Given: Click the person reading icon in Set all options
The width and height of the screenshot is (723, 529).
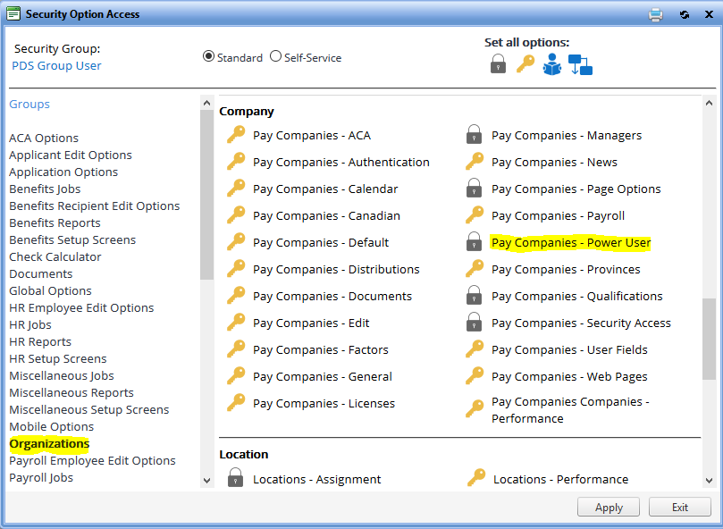Looking at the screenshot, I should [x=552, y=63].
